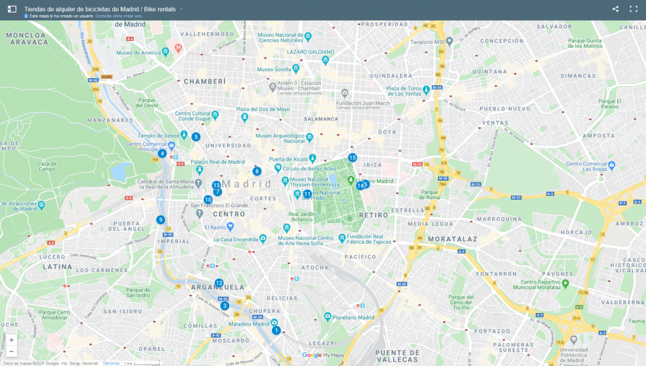Click bike rental marker number 11

tap(307, 194)
